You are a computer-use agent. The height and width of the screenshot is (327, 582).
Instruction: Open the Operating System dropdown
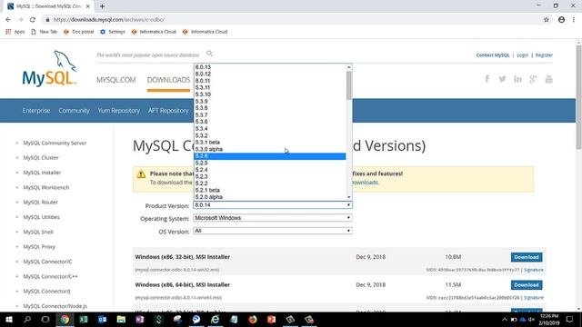[x=273, y=218]
